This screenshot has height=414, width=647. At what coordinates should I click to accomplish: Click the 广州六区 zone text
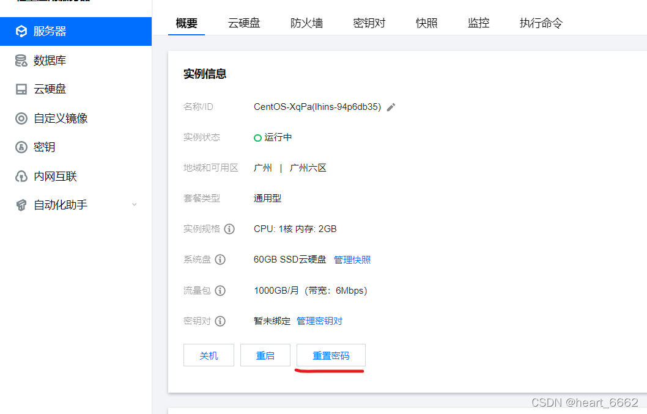click(x=308, y=168)
